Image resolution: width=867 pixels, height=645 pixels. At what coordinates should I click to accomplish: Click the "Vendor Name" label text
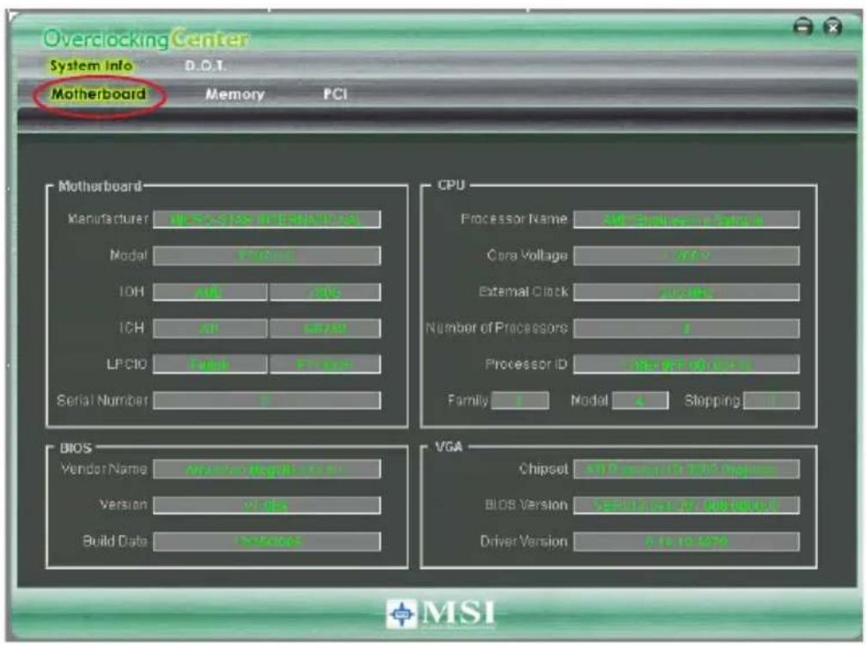pyautogui.click(x=104, y=469)
